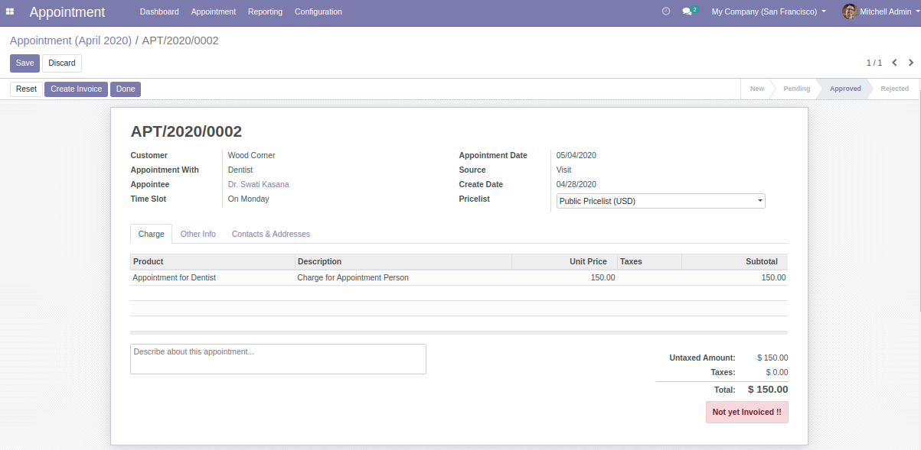Open the Reporting menu
Image resolution: width=921 pixels, height=450 pixels.
[x=265, y=11]
